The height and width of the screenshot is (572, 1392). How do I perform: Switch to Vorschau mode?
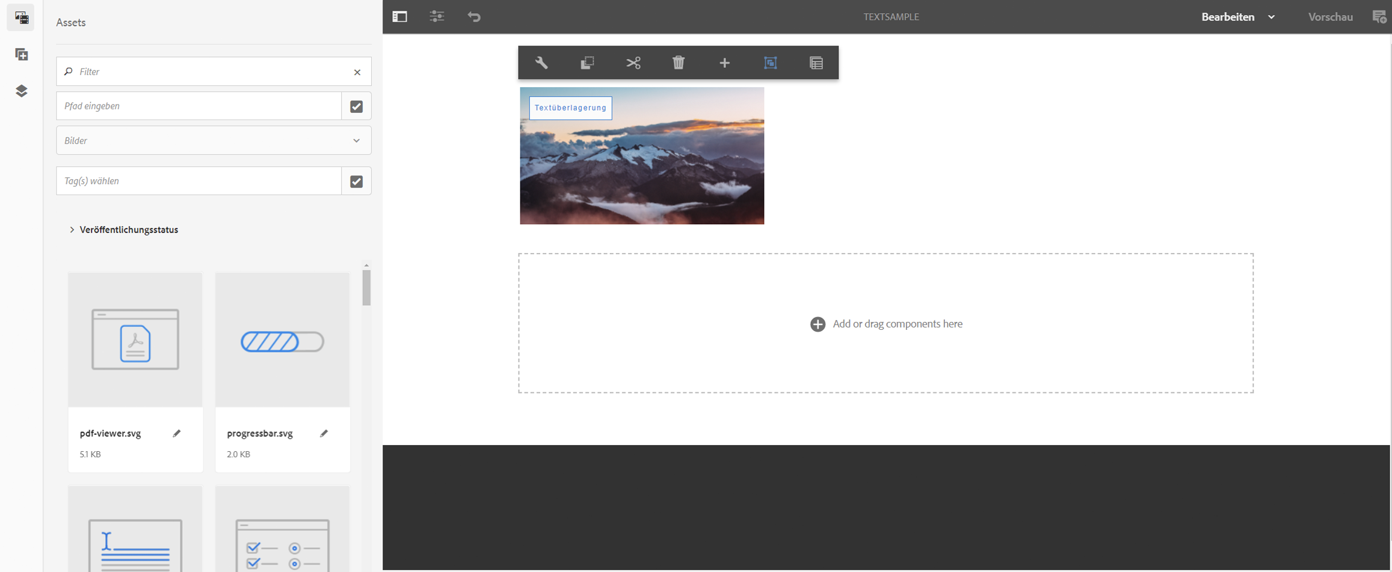coord(1331,17)
